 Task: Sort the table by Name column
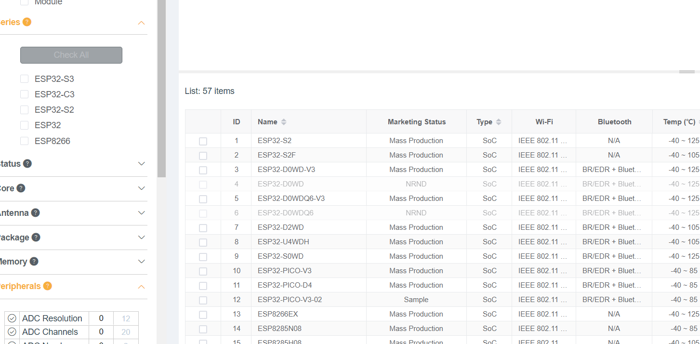284,122
